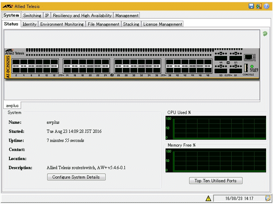Click the clock icon in status bar

point(268,199)
